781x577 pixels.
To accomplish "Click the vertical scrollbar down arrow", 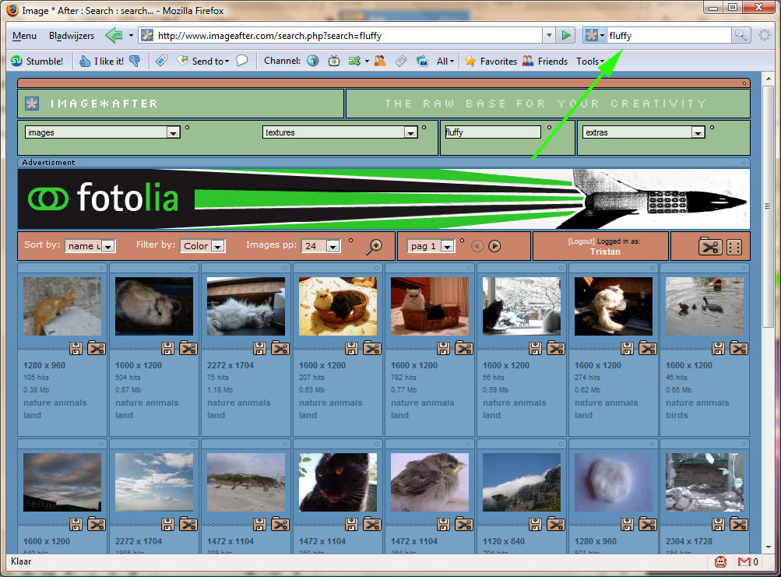I will 769,547.
